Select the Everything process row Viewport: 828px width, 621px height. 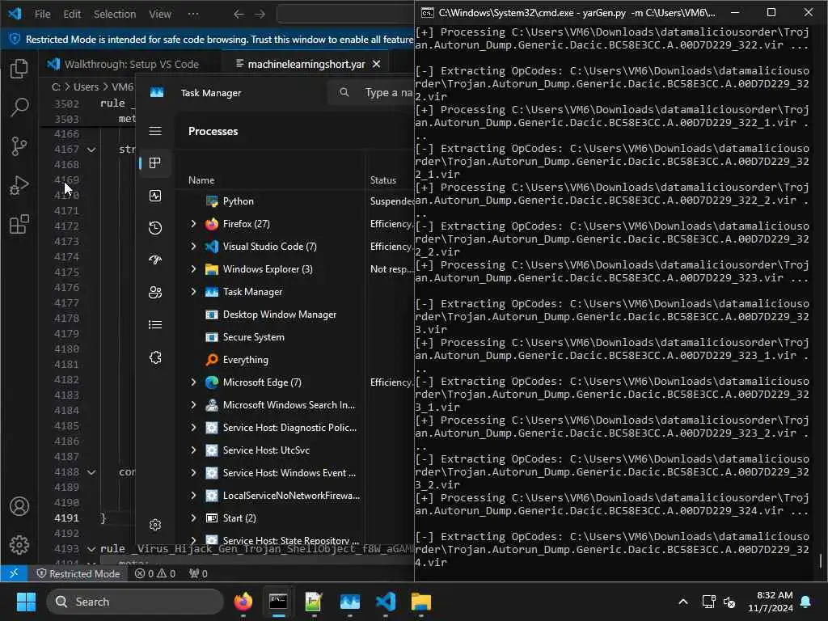pos(294,360)
